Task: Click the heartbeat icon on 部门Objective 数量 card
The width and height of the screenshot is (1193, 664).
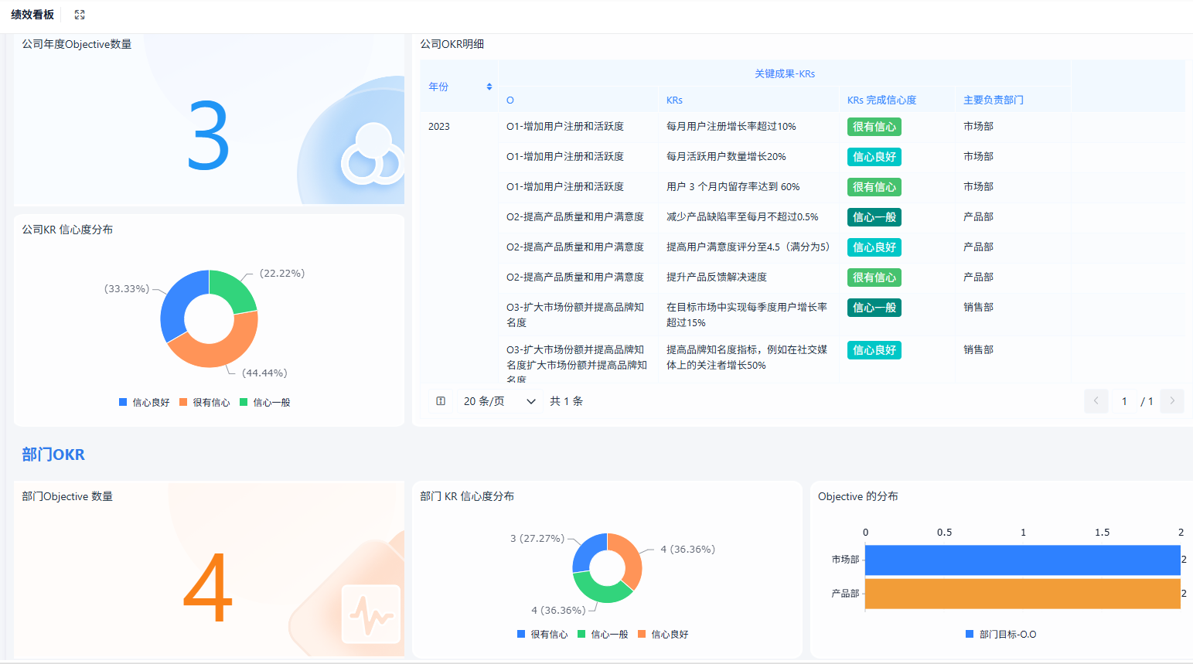Action: click(x=371, y=614)
